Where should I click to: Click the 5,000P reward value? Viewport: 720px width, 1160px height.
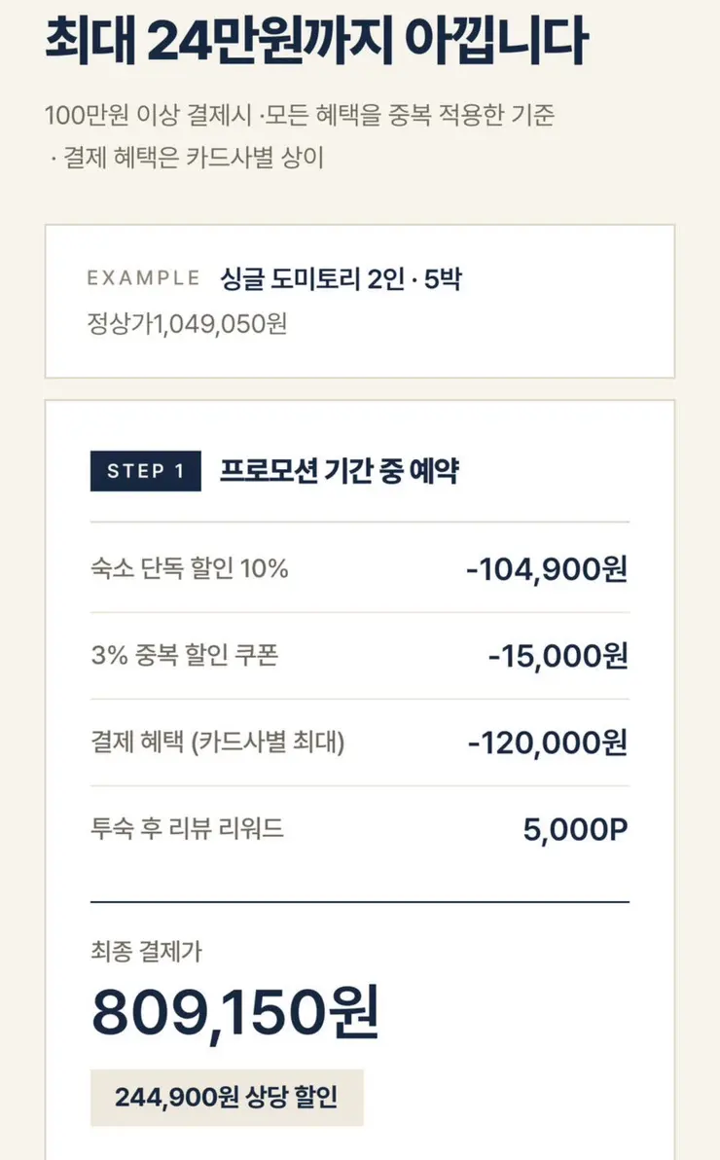tap(576, 829)
